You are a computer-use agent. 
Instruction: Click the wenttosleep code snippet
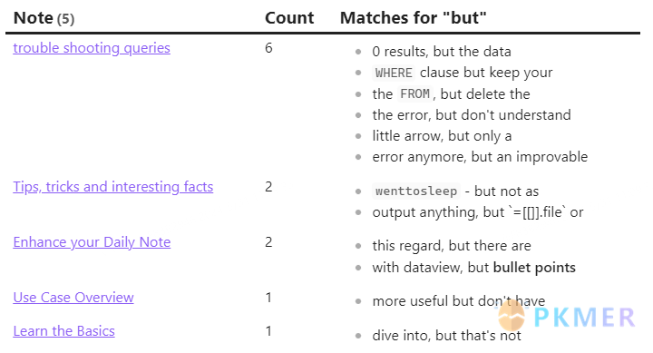416,191
